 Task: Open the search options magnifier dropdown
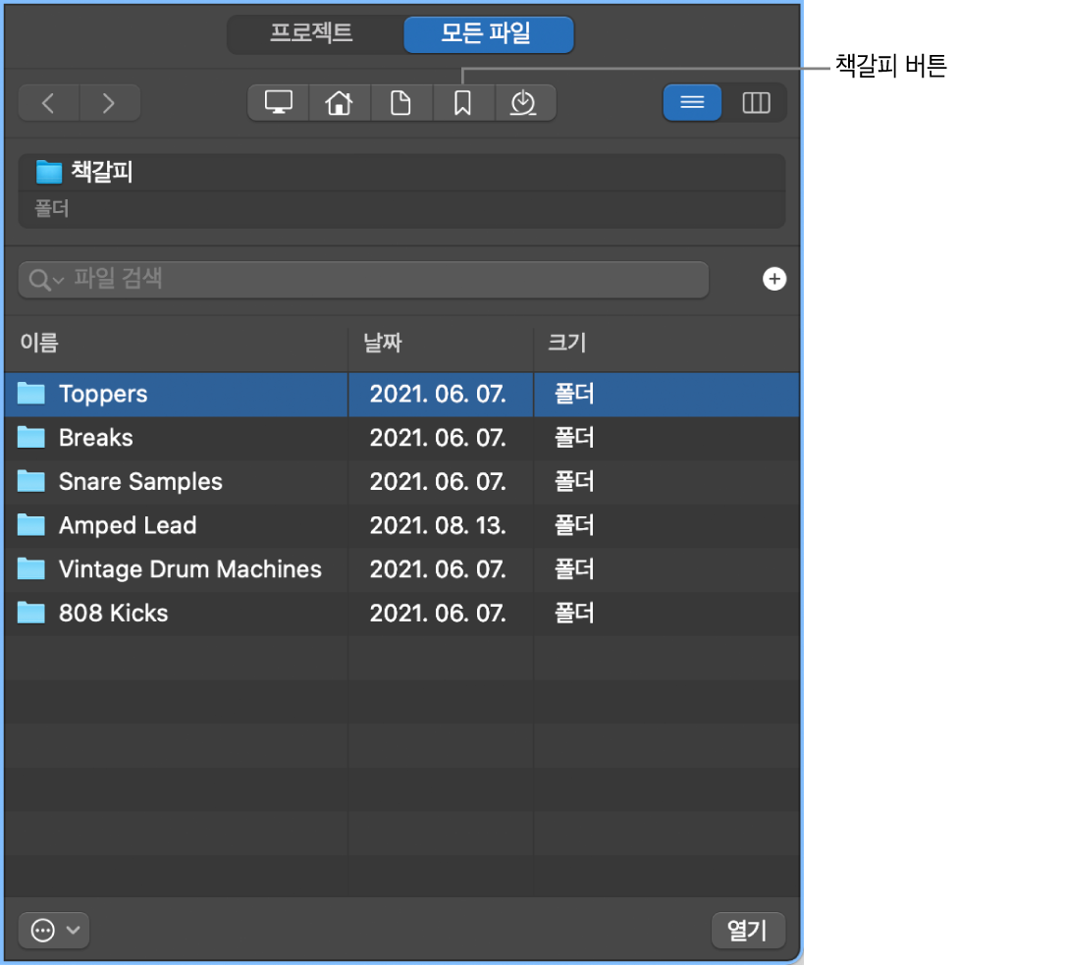pyautogui.click(x=46, y=280)
